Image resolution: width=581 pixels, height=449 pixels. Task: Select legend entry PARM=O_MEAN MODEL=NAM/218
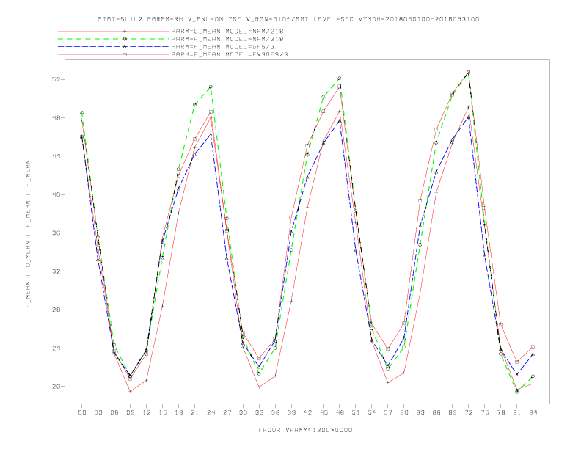(227, 31)
